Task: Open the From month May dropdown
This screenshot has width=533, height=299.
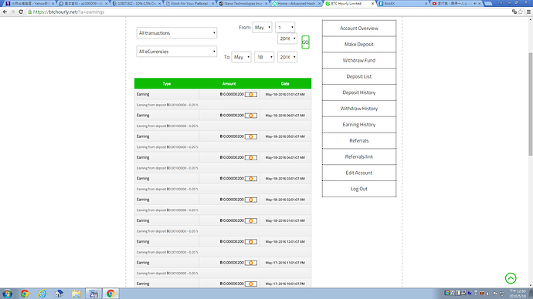Action: (x=262, y=28)
